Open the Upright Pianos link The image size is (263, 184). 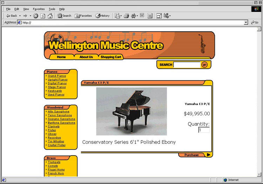58,80
